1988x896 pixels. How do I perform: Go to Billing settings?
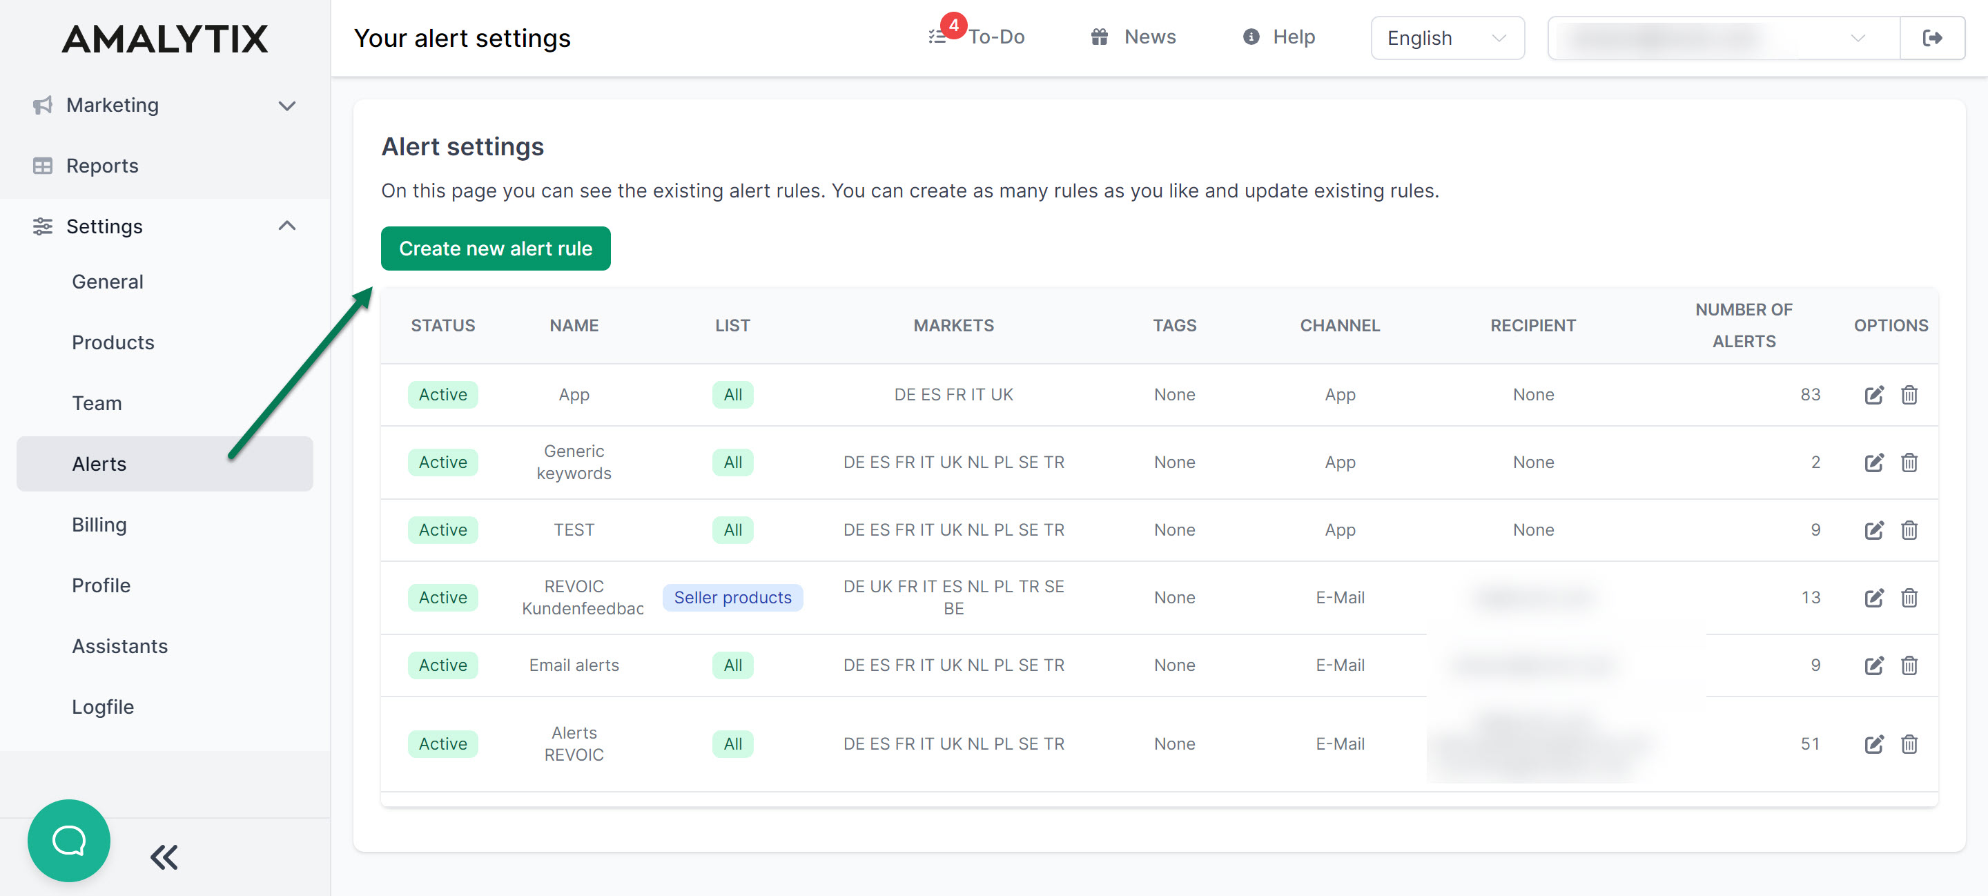pyautogui.click(x=99, y=525)
